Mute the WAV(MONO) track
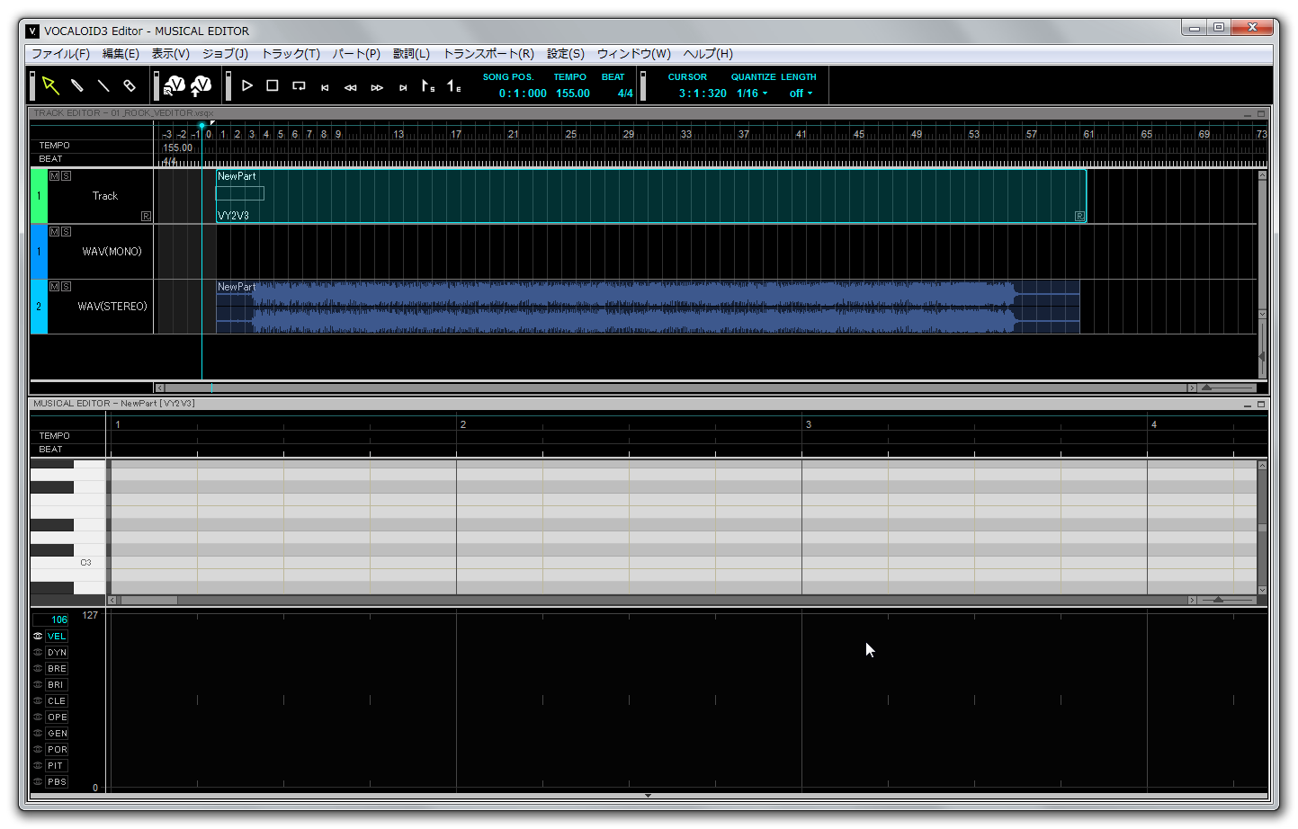Viewport: 1298px width, 829px height. coord(54,232)
